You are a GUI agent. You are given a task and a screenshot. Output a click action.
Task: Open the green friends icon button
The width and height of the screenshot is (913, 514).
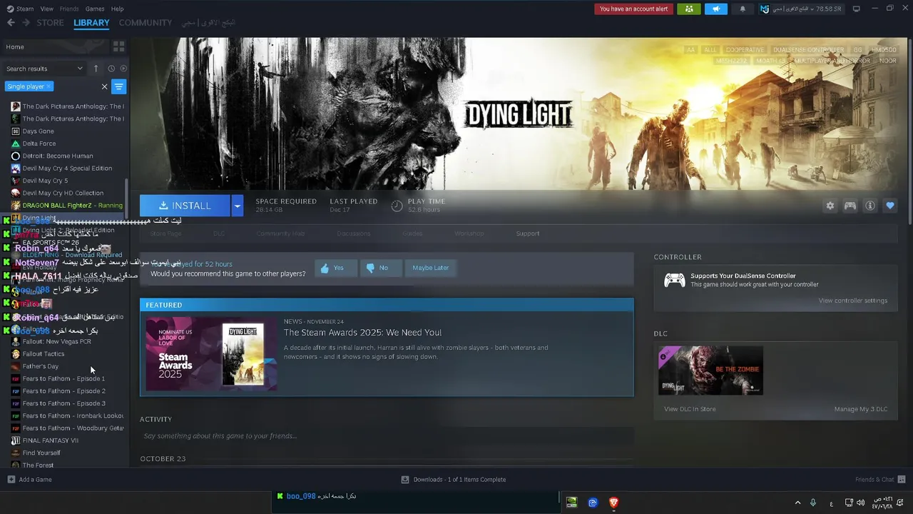coord(688,9)
